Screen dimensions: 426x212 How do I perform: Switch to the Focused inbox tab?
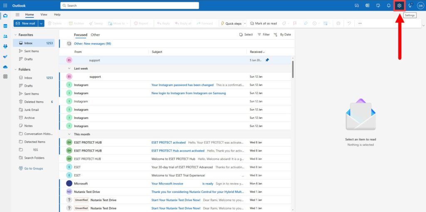click(81, 35)
